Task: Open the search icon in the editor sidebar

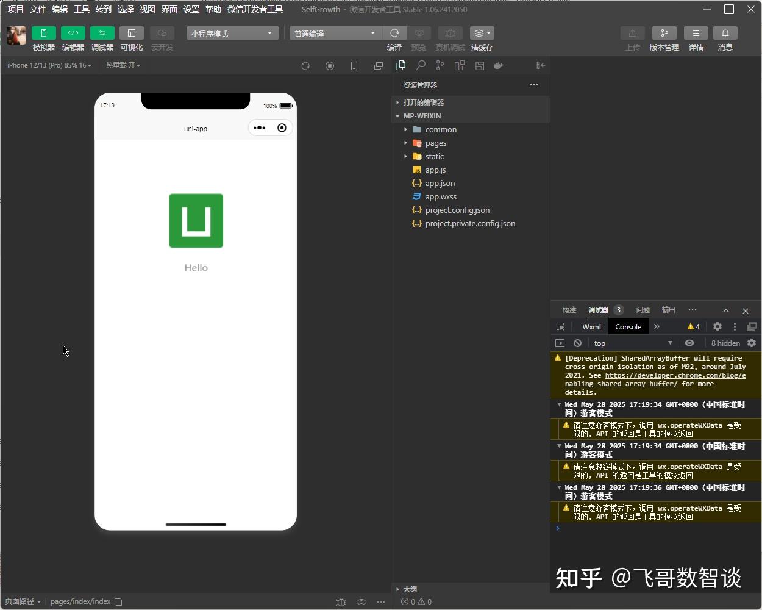Action: tap(420, 65)
